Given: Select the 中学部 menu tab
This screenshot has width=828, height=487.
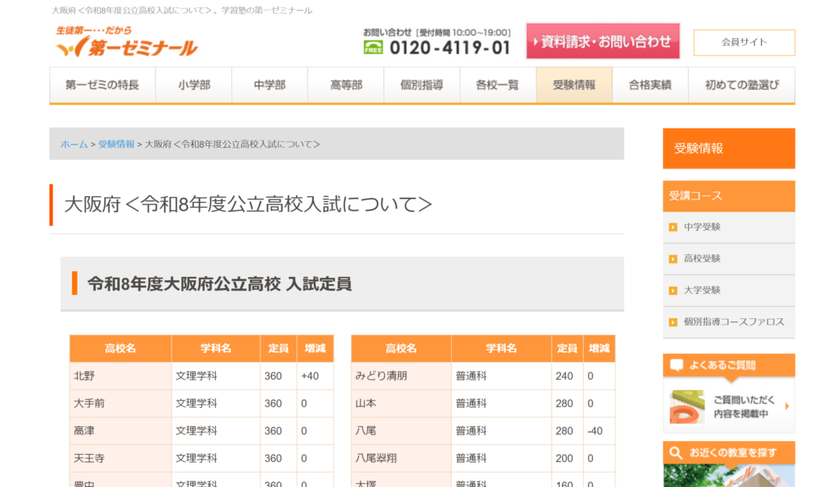Looking at the screenshot, I should pos(270,85).
